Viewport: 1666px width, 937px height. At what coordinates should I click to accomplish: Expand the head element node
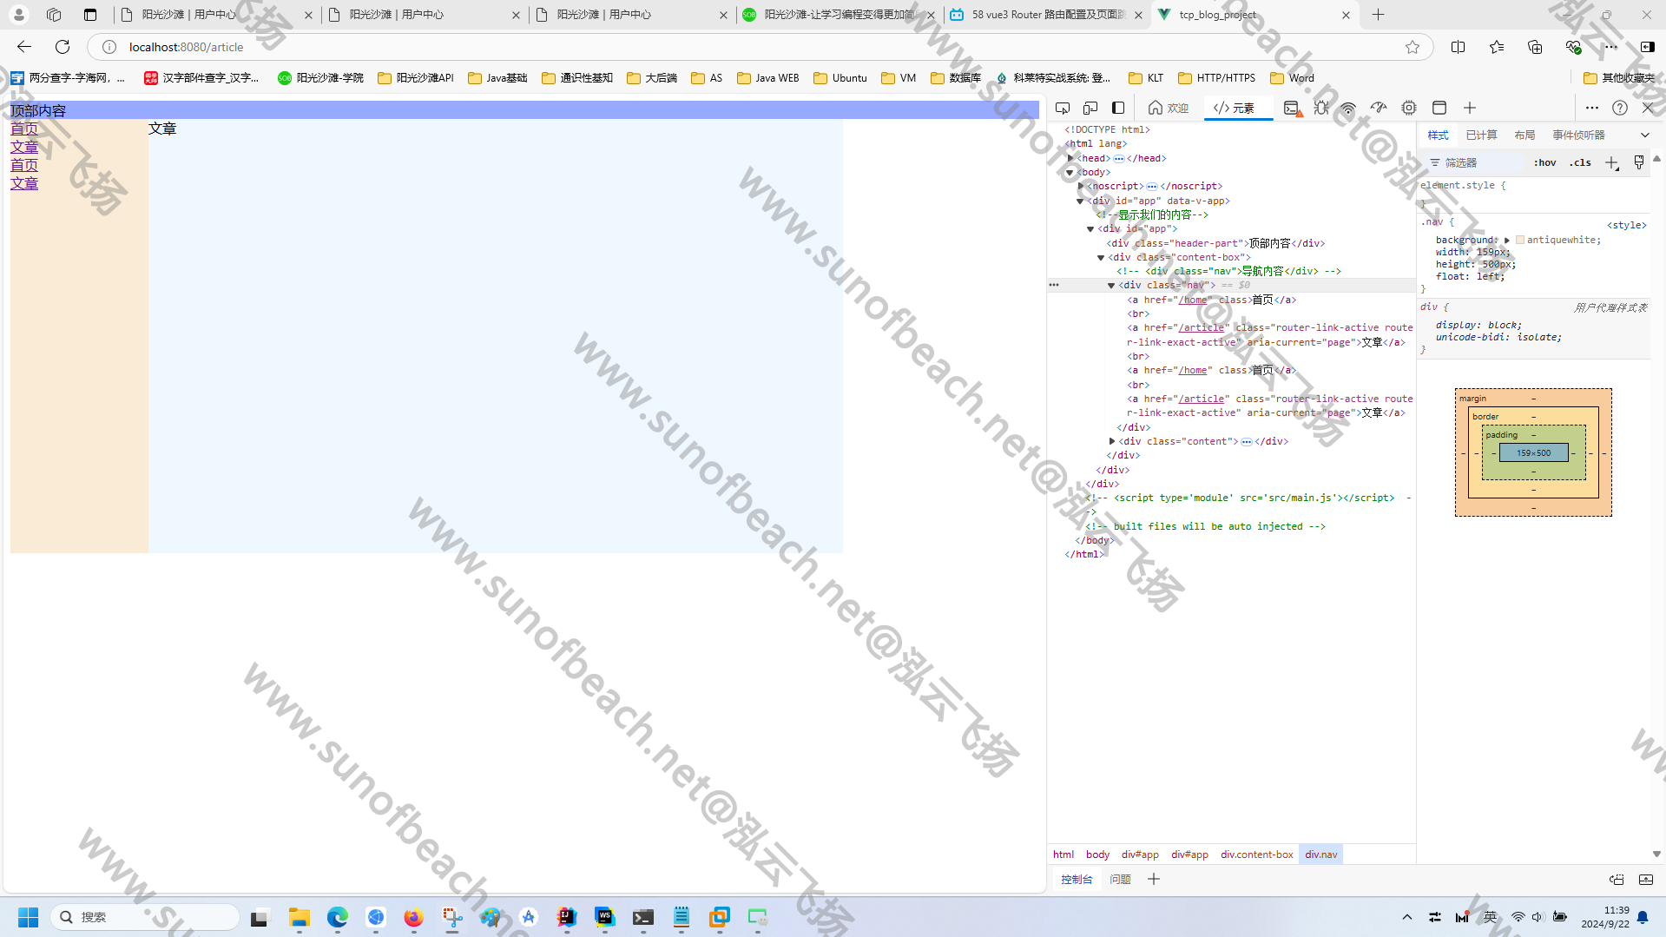click(1070, 158)
